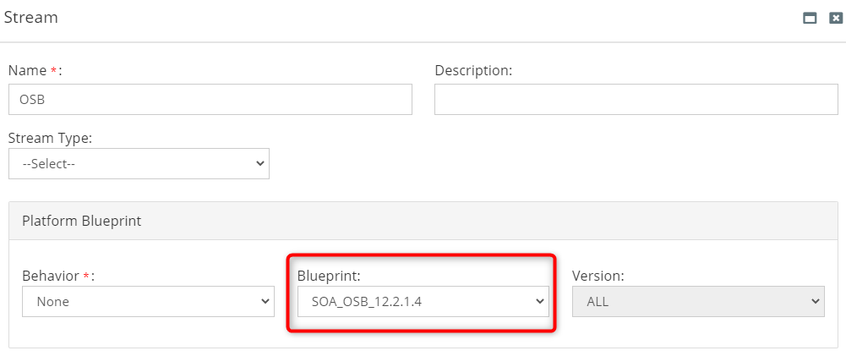
Task: Close the Stream dialog
Action: point(835,18)
